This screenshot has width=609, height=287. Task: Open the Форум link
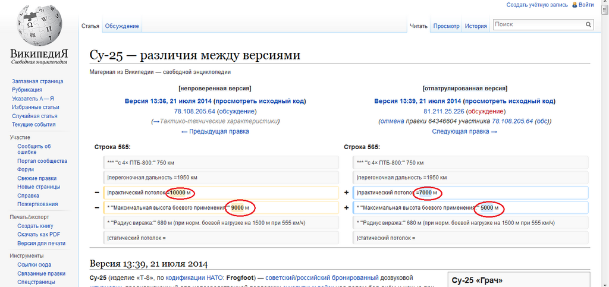(x=25, y=169)
